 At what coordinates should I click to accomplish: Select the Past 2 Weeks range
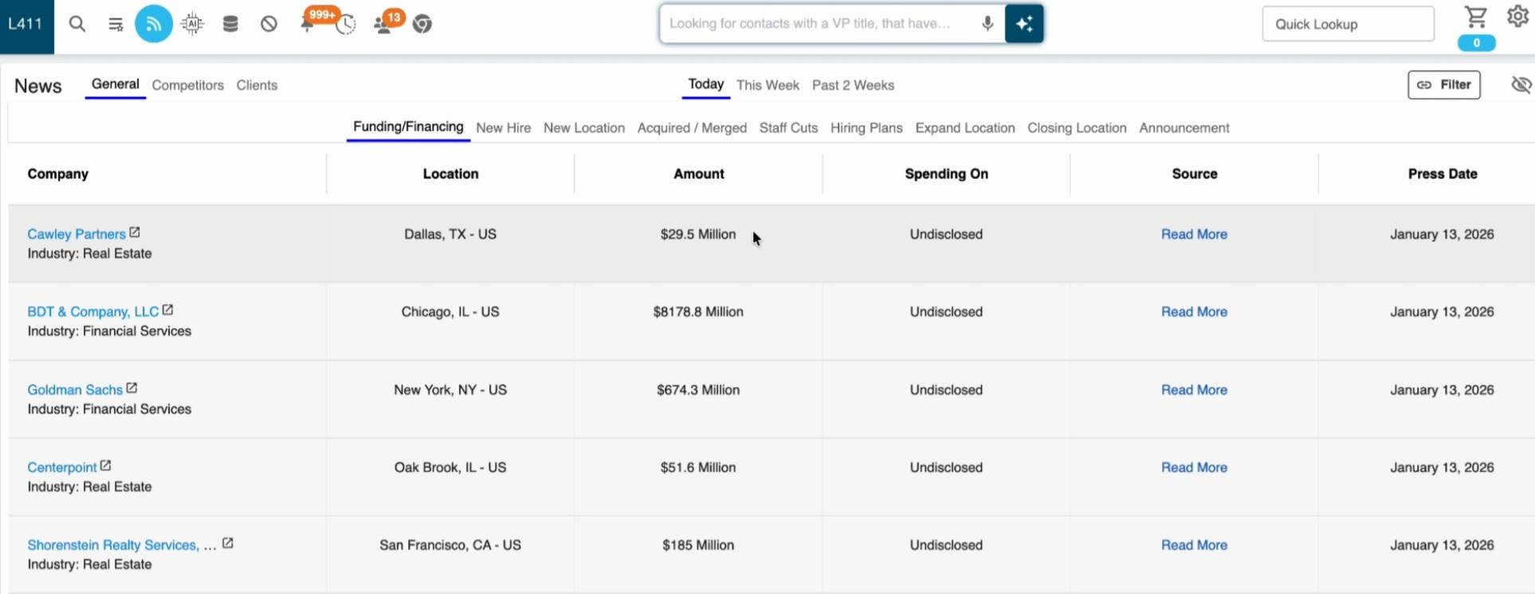(853, 85)
